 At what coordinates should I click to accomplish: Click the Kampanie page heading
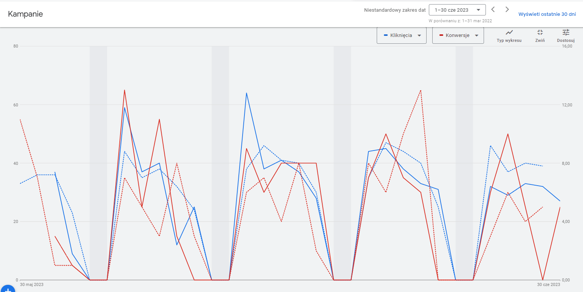(x=25, y=14)
